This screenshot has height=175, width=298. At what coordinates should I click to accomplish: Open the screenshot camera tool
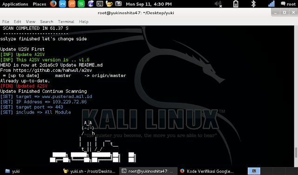(x=118, y=4)
